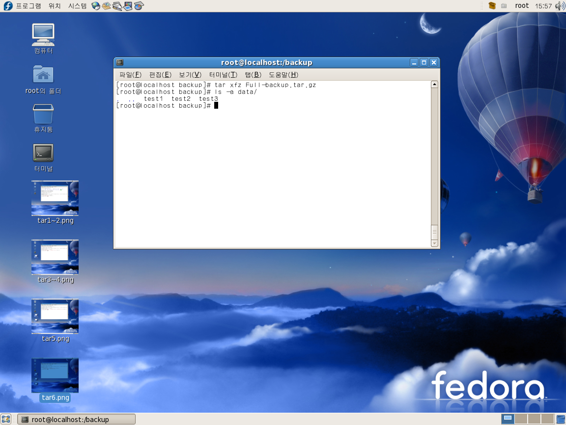Screen dimensions: 566x425
Task: Select the tar3~4.png thumbnail on the desktop
Action: (55, 257)
